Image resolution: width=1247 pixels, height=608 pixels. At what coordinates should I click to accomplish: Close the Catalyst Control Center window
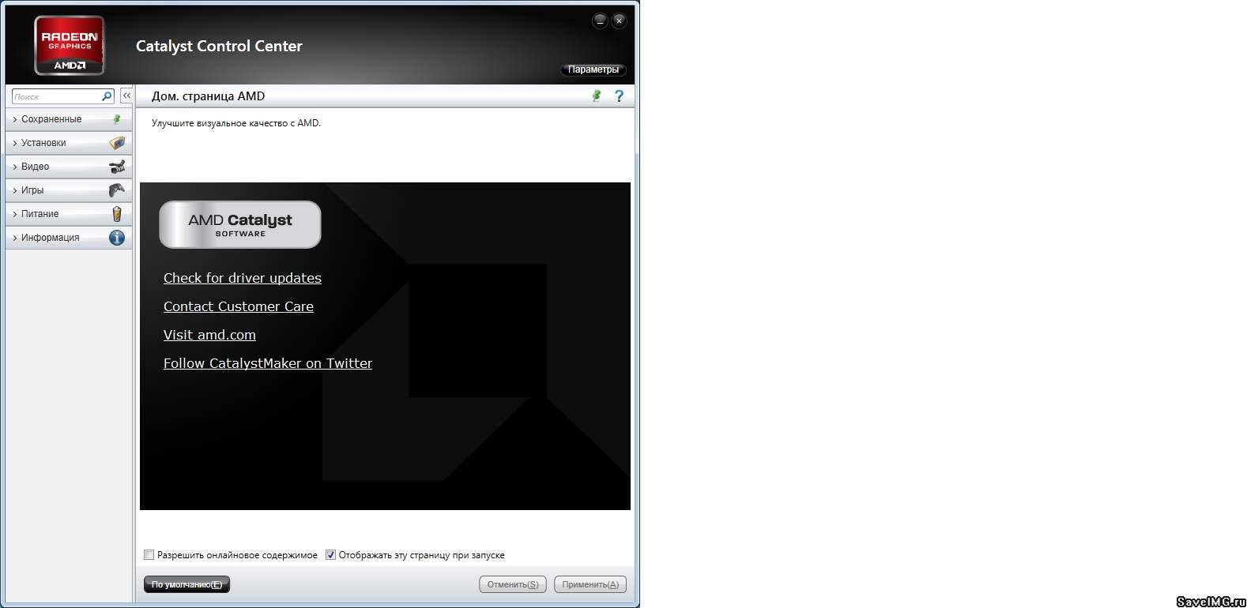[x=620, y=21]
